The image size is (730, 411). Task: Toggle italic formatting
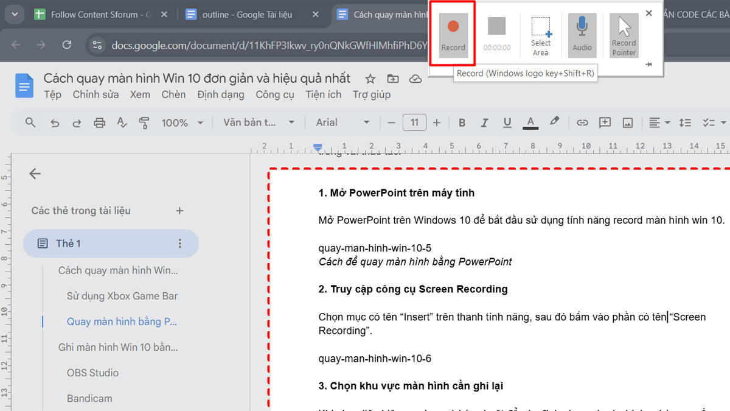[484, 122]
